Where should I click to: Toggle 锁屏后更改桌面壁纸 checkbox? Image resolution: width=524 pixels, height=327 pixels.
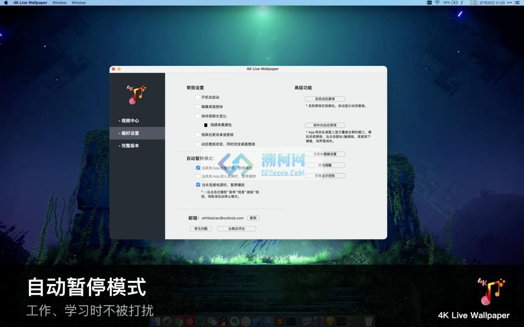click(x=198, y=134)
